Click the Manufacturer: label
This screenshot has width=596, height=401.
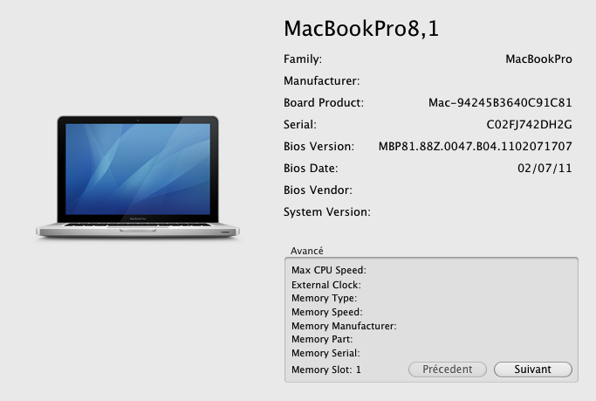pos(322,80)
